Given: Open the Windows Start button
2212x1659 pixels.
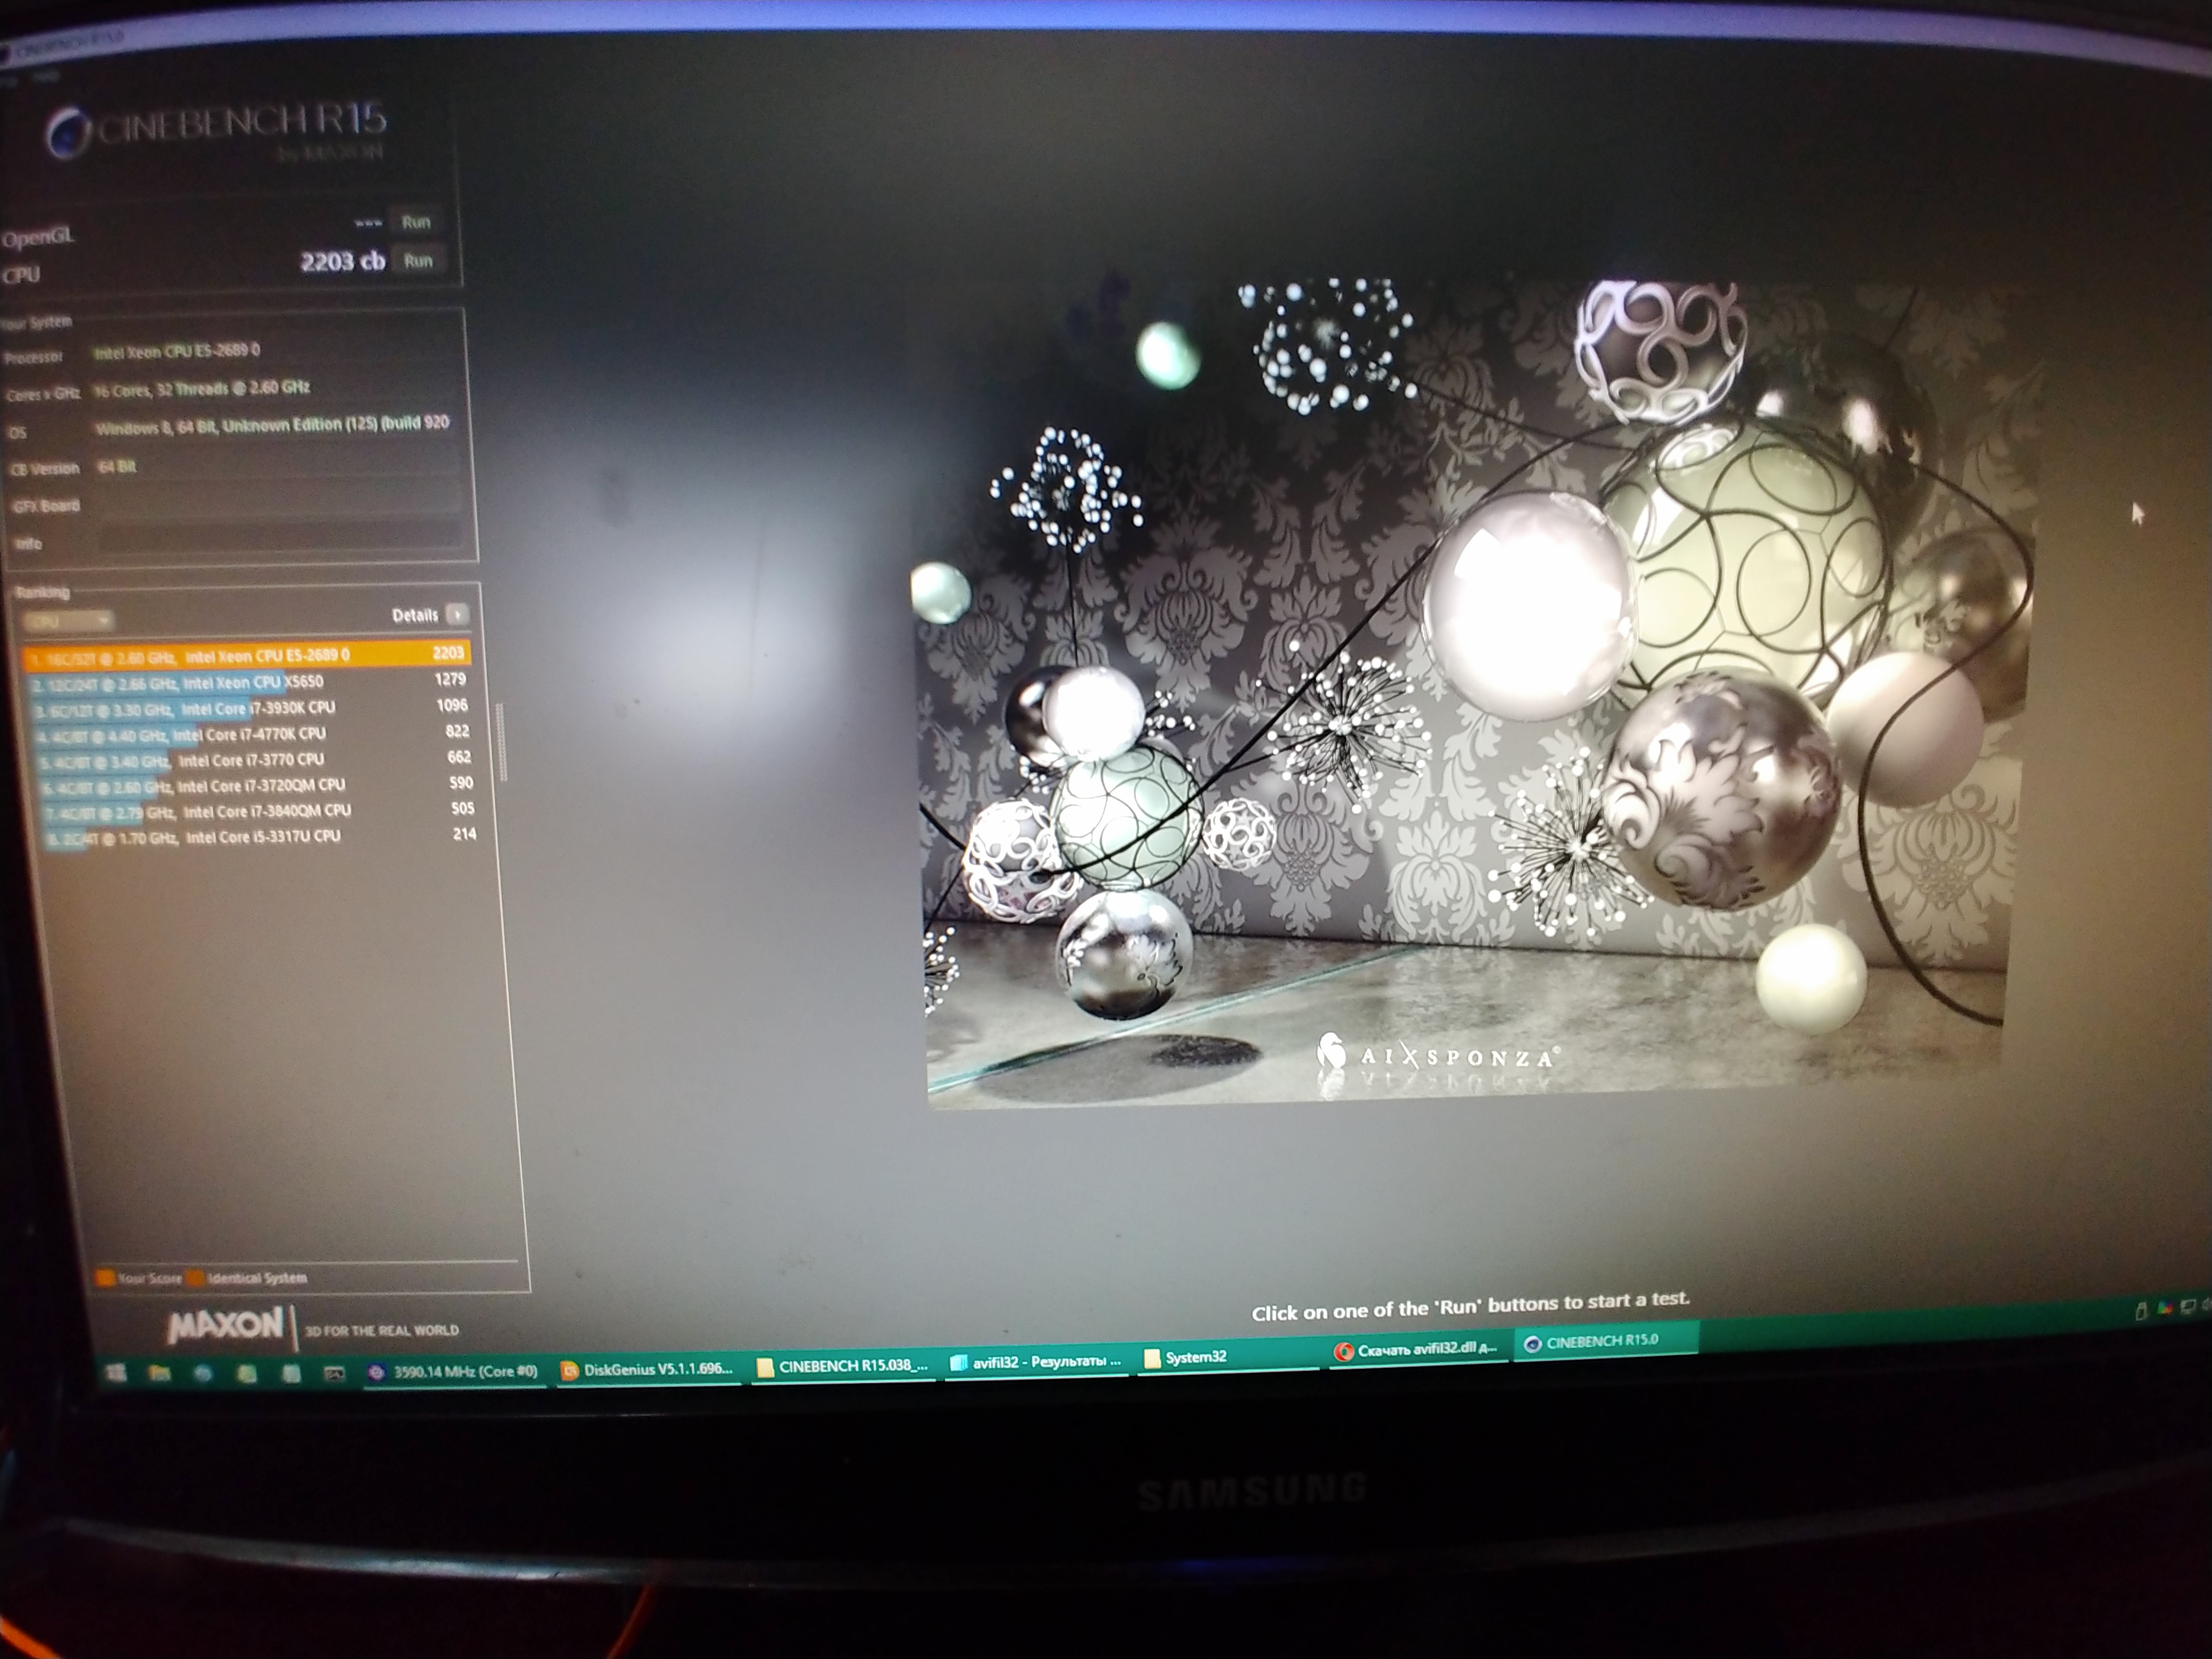Looking at the screenshot, I should coord(116,1374).
